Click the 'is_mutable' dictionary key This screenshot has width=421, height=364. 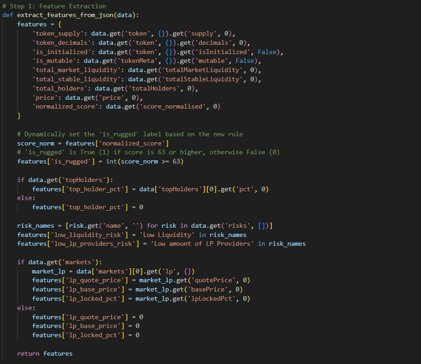tap(54, 61)
